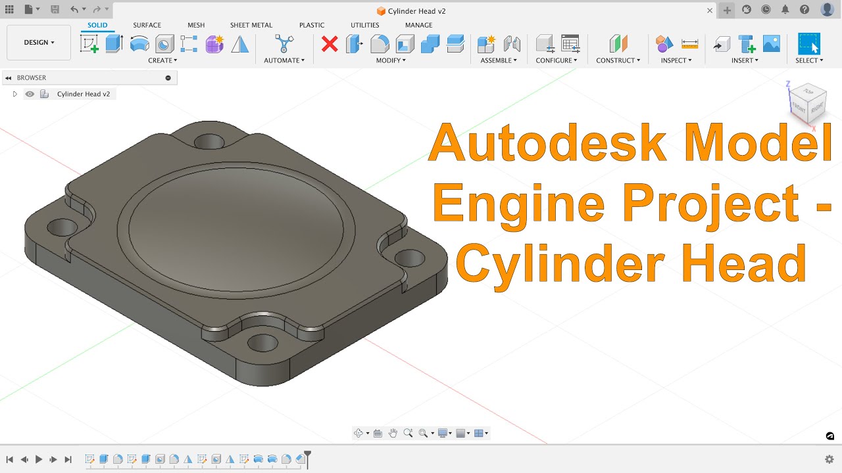
Task: Activate the Extrude tool
Action: coord(114,44)
